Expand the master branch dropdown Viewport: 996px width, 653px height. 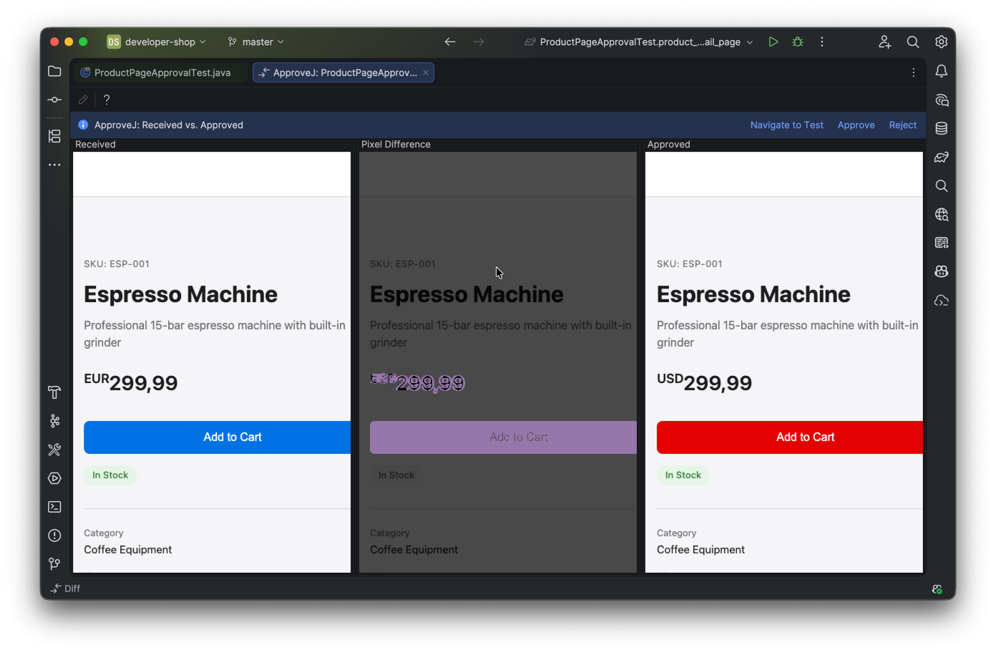point(256,42)
